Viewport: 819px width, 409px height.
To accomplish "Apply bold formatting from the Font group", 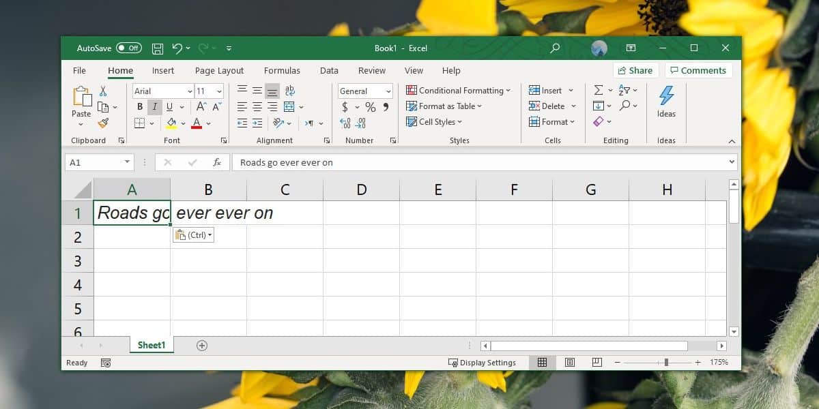I will coord(140,106).
